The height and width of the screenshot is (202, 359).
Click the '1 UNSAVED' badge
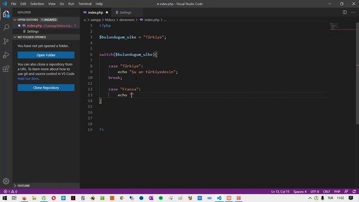[x=49, y=20]
